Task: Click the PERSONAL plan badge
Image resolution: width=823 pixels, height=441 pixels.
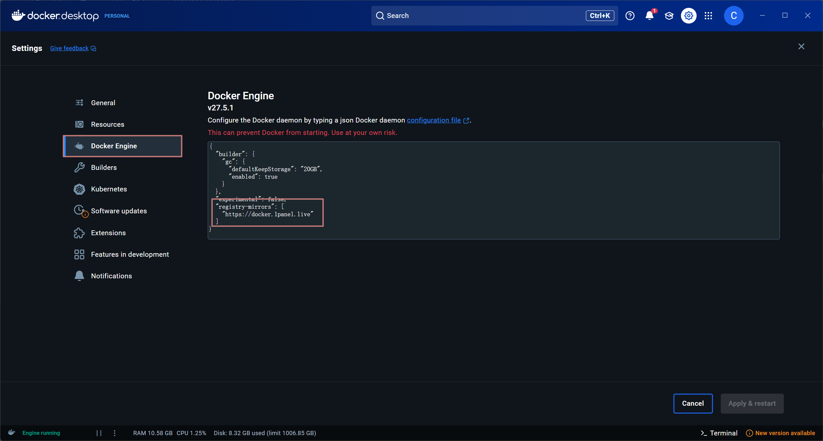Action: point(117,16)
